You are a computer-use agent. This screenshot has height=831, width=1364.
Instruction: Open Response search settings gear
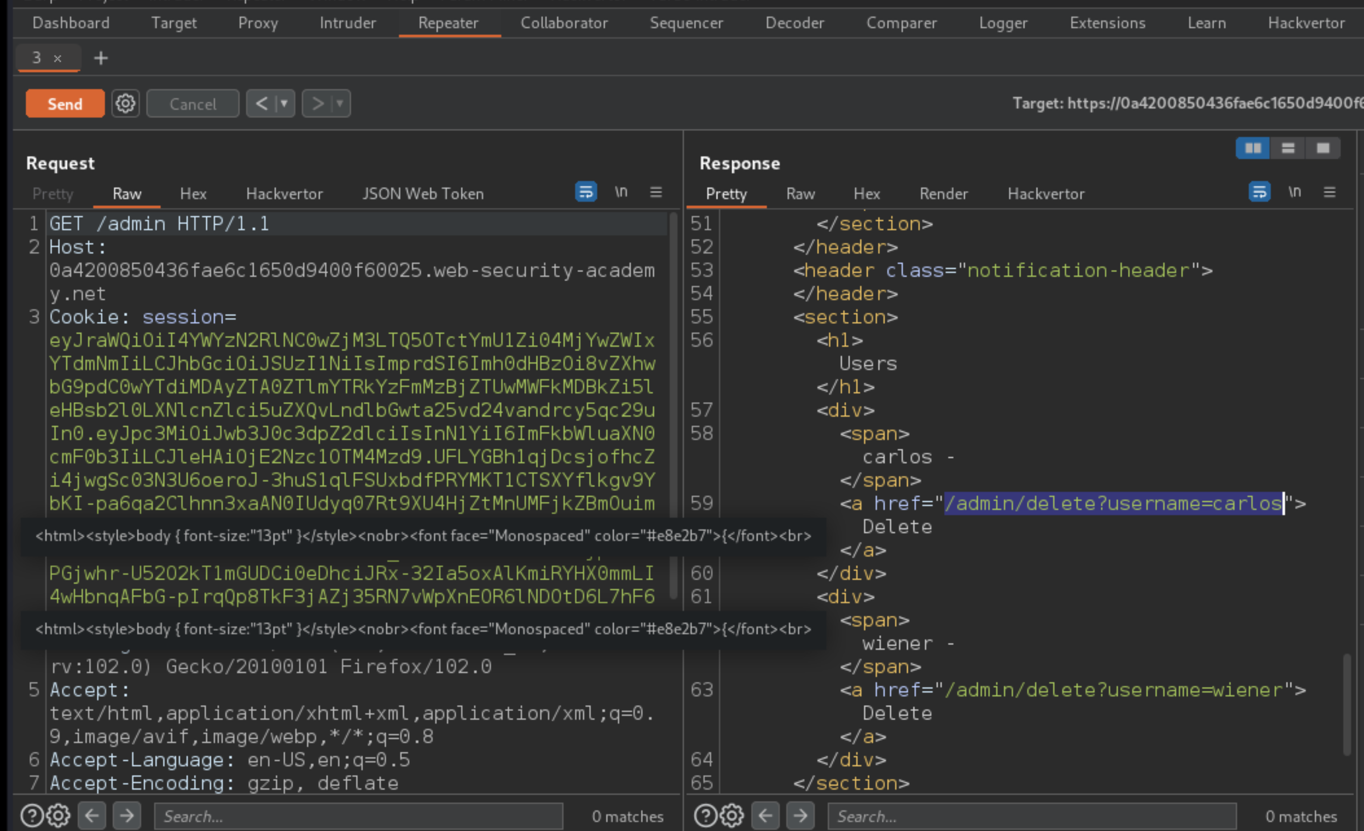click(x=732, y=816)
